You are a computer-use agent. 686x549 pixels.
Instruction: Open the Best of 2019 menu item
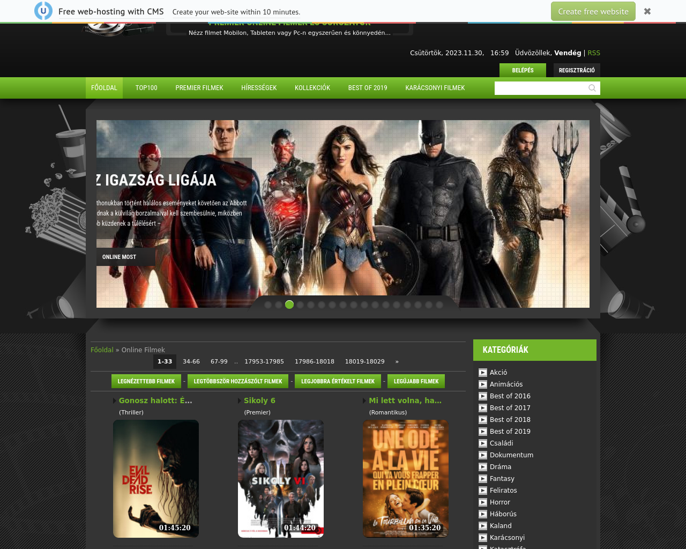(368, 88)
